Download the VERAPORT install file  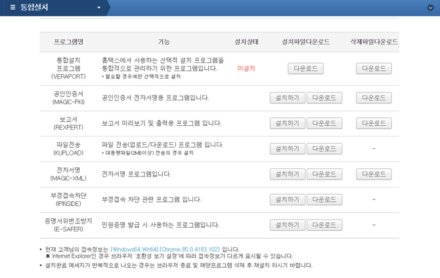click(x=305, y=68)
